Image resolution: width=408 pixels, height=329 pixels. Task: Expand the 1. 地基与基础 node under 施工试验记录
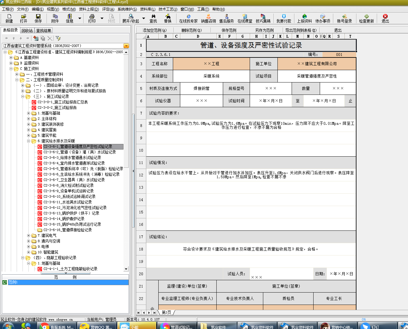(x=29, y=113)
